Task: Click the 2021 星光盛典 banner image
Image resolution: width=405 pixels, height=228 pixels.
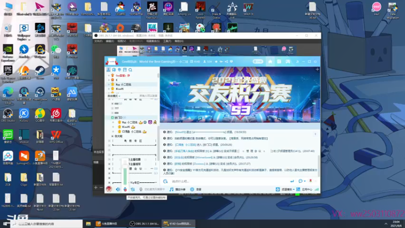Action: point(239,95)
